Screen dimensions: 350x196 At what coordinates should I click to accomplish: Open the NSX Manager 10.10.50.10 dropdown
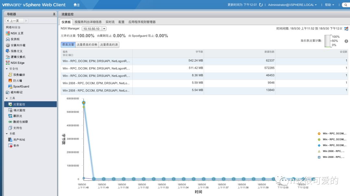pos(94,29)
